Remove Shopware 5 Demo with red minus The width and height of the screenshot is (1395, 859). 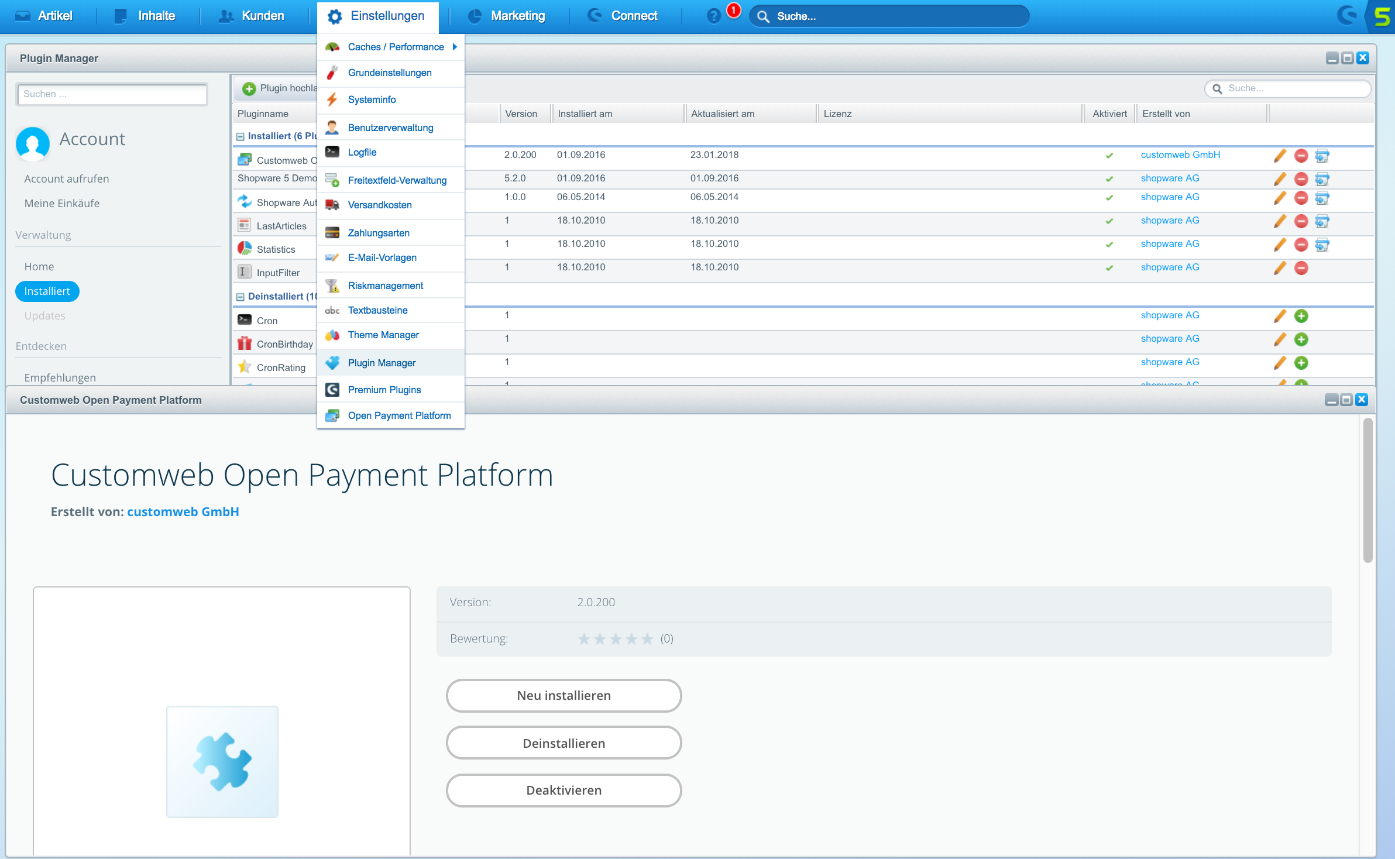(x=1301, y=179)
